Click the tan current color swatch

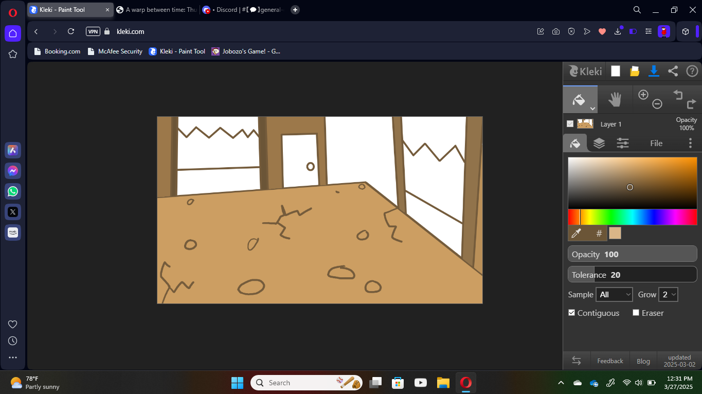click(x=615, y=234)
